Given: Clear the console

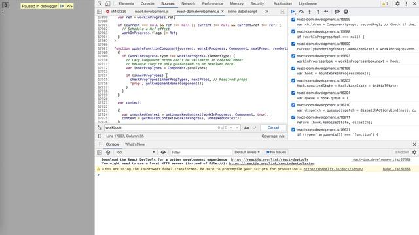Looking at the screenshot, I should tap(108, 152).
